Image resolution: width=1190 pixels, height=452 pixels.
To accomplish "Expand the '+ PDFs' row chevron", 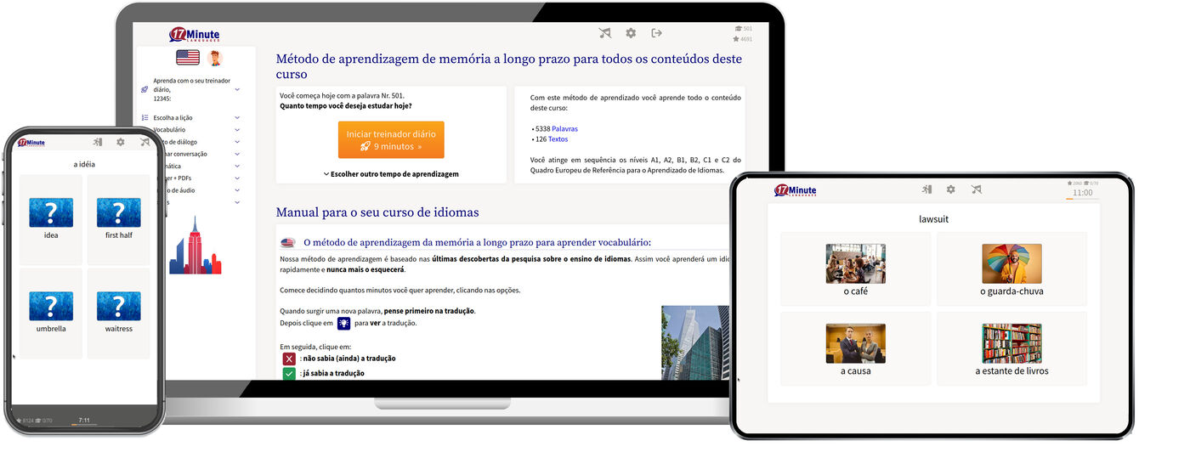I will [x=237, y=178].
